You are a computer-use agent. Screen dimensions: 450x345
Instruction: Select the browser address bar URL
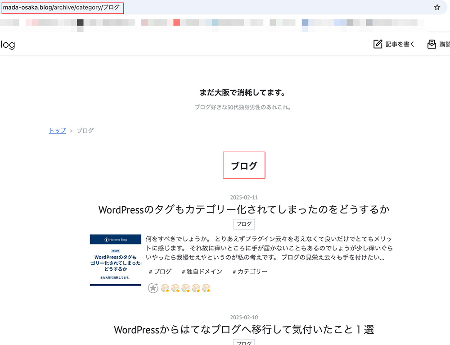(x=61, y=7)
